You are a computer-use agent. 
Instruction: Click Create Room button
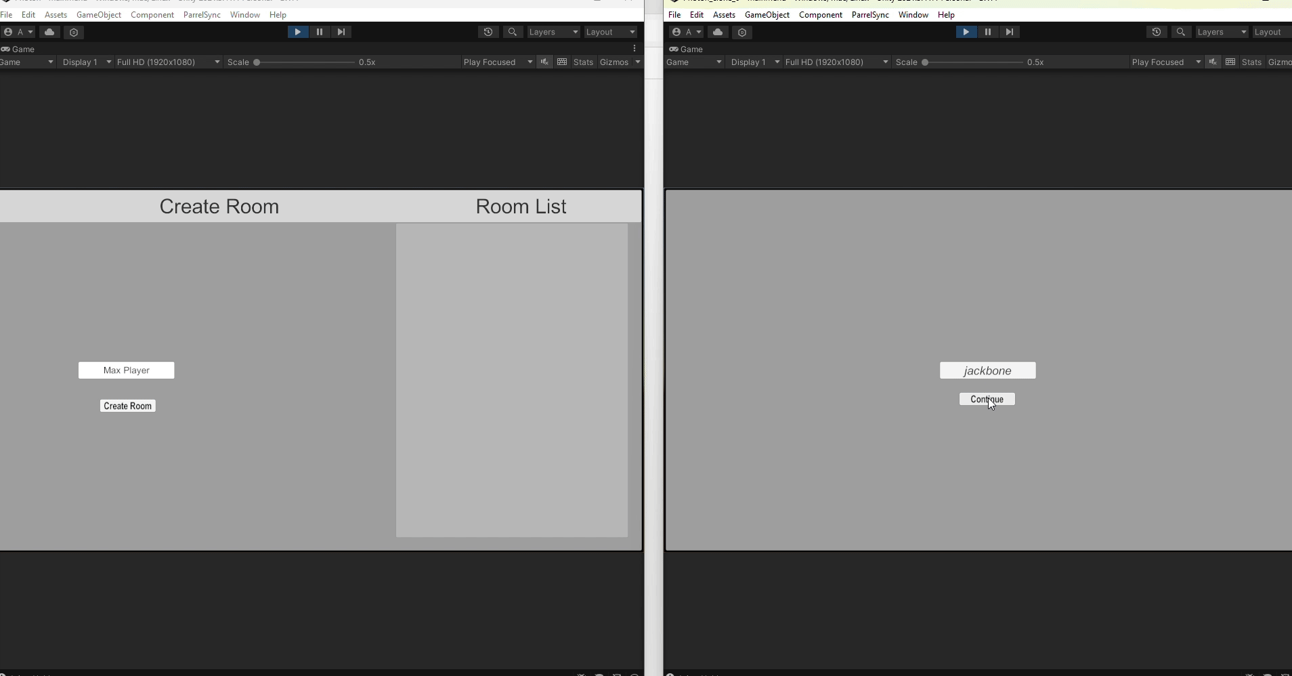128,406
